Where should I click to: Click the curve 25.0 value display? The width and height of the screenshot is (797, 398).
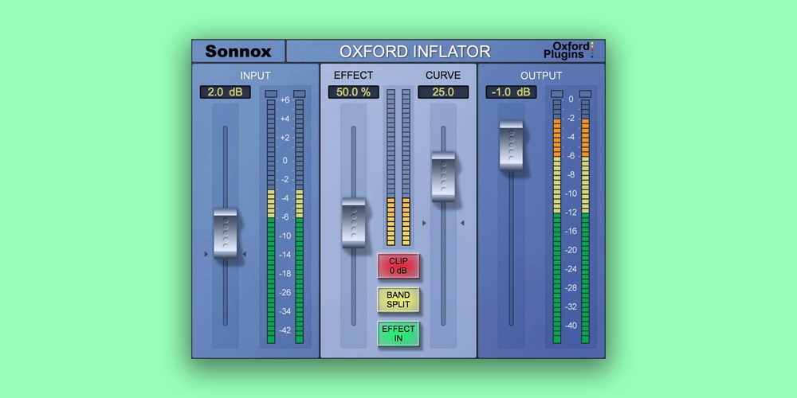tap(442, 92)
